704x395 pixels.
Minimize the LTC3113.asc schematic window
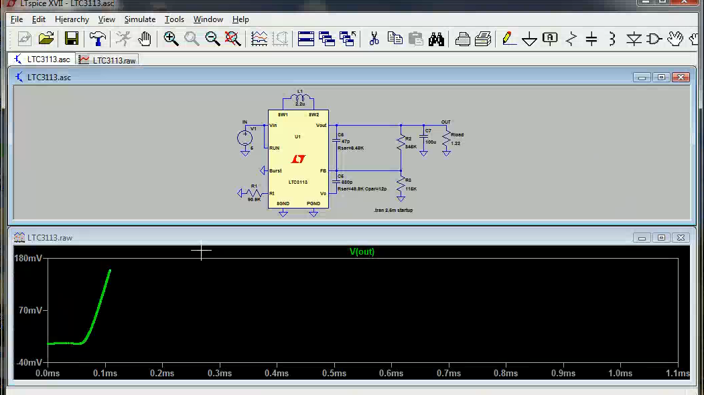[642, 77]
